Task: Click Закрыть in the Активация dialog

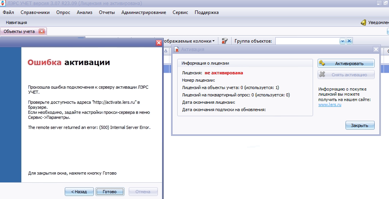Action: point(360,125)
